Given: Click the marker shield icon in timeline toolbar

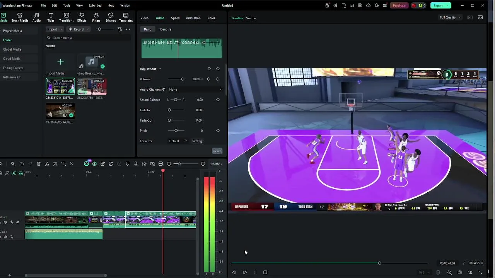Looking at the screenshot, I should pos(128,164).
